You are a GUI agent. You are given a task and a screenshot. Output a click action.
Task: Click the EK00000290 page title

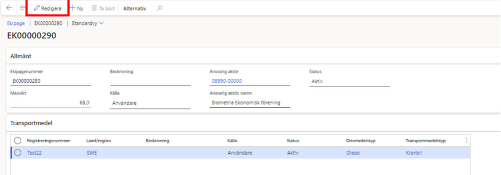coord(32,35)
